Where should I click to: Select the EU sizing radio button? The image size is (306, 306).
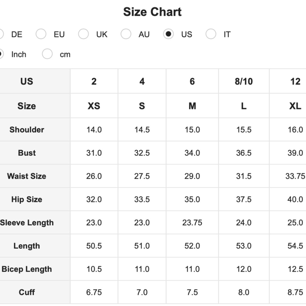click(41, 34)
